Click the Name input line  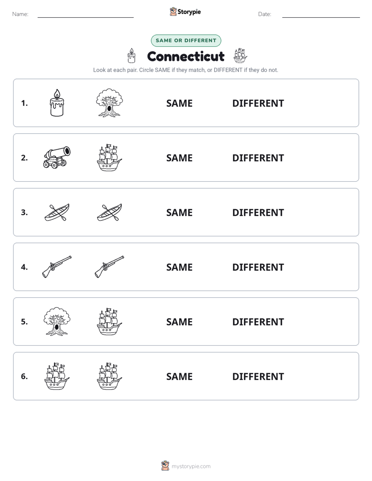click(x=85, y=15)
